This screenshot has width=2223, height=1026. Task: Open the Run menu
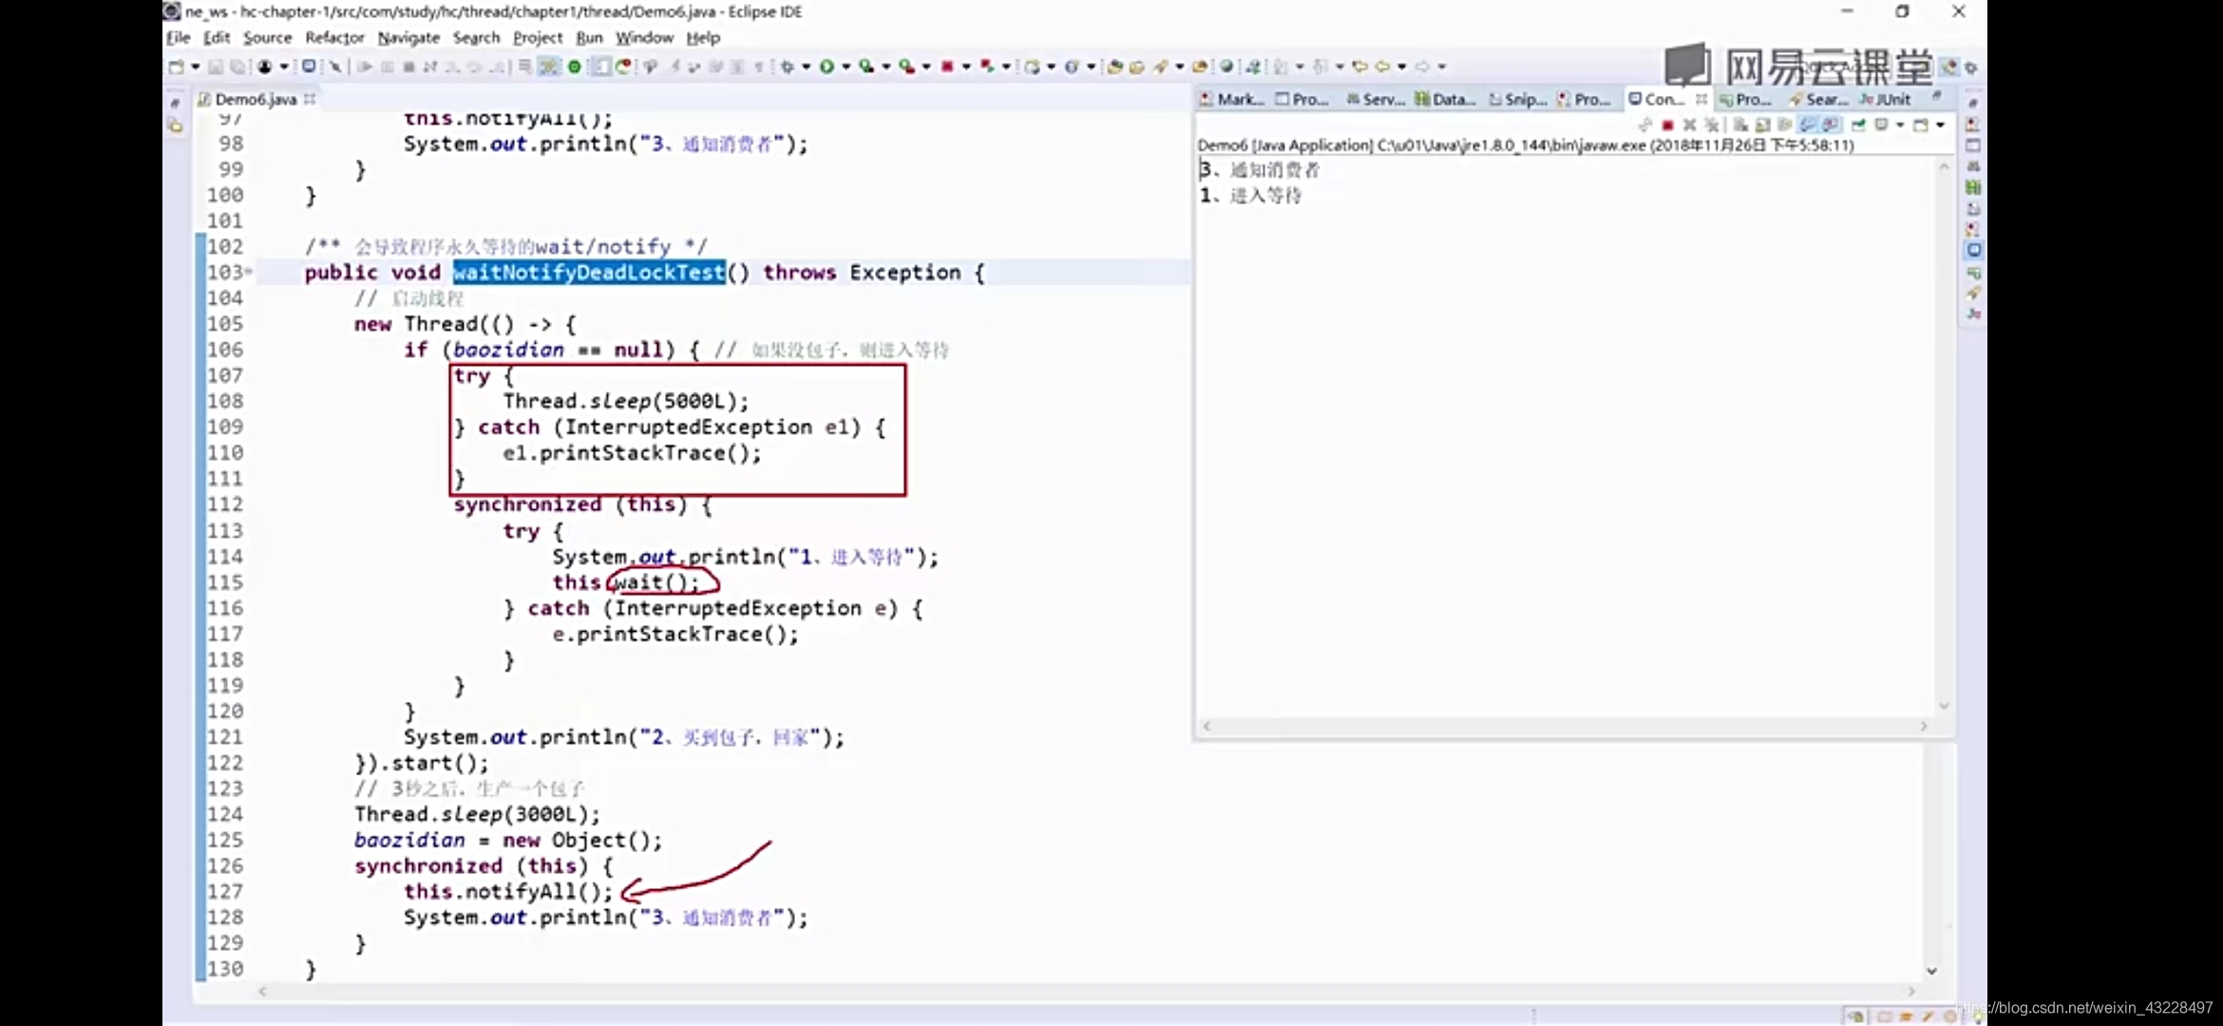(x=589, y=38)
